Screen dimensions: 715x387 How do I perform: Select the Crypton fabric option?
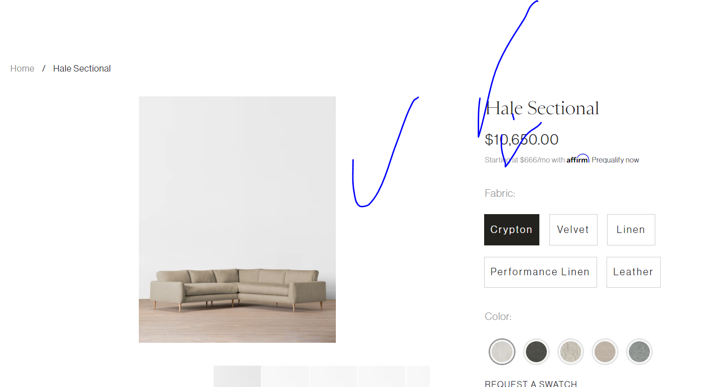(x=511, y=230)
